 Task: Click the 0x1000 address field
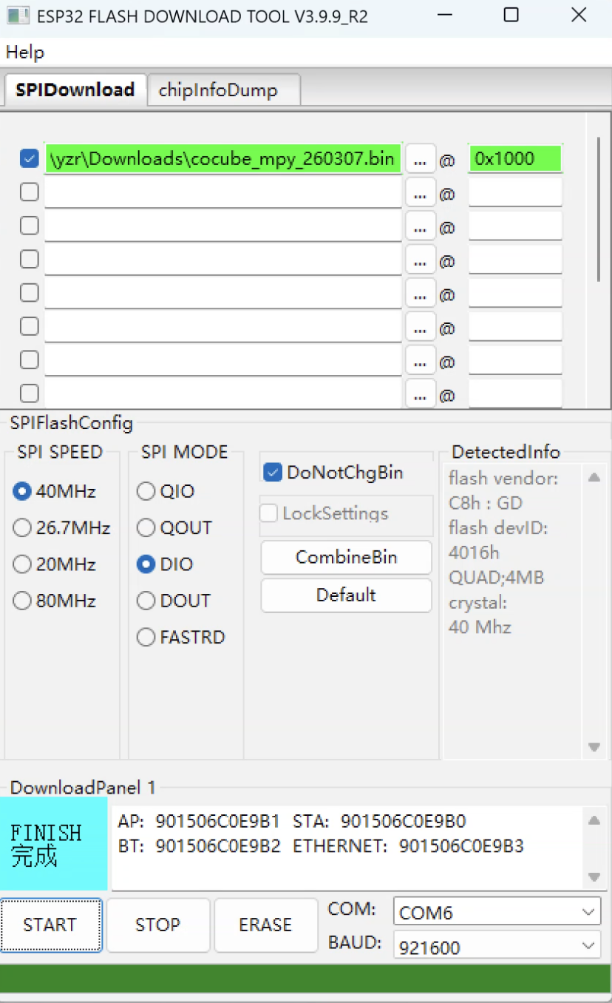514,159
